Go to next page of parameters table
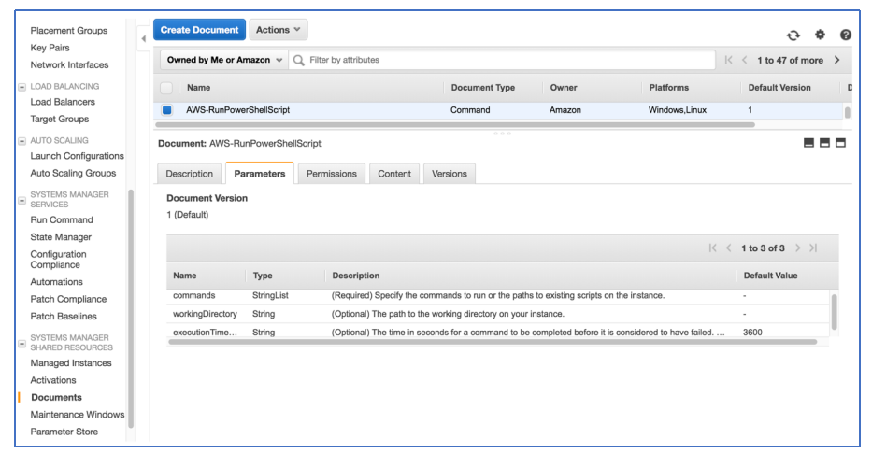872x453 pixels. 797,248
